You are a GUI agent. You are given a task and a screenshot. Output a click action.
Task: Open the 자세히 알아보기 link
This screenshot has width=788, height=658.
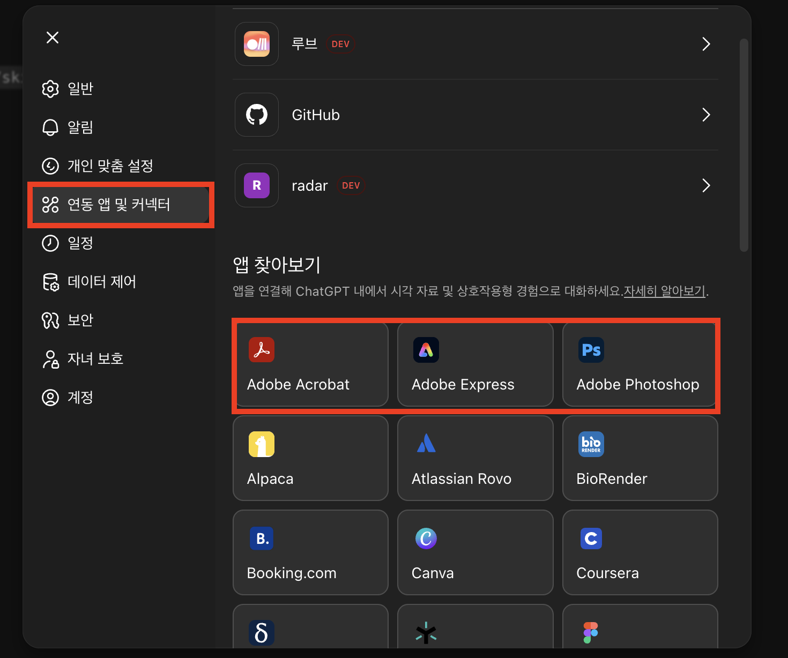pyautogui.click(x=664, y=291)
